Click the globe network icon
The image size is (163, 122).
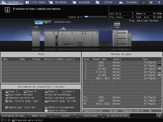pos(143,2)
